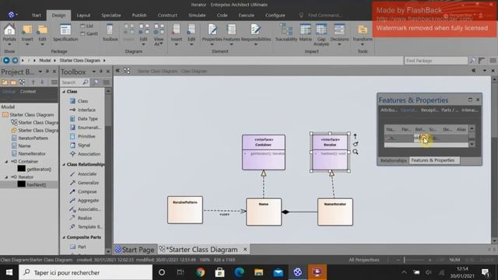
Task: Click the Find Package input field
Action: (x=436, y=61)
